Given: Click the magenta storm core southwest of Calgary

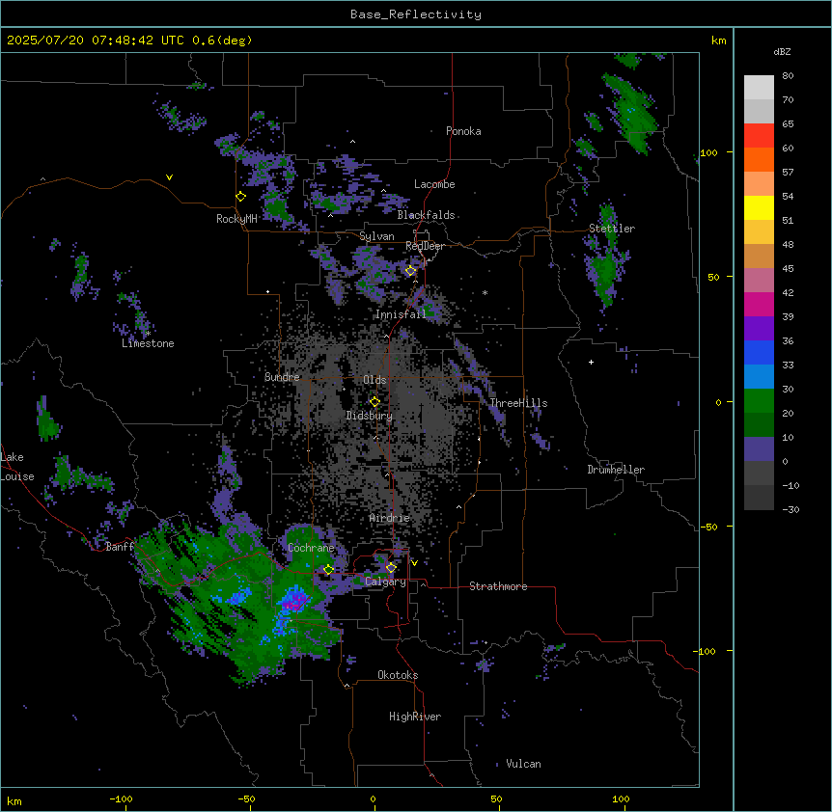Looking at the screenshot, I should pos(294,602).
